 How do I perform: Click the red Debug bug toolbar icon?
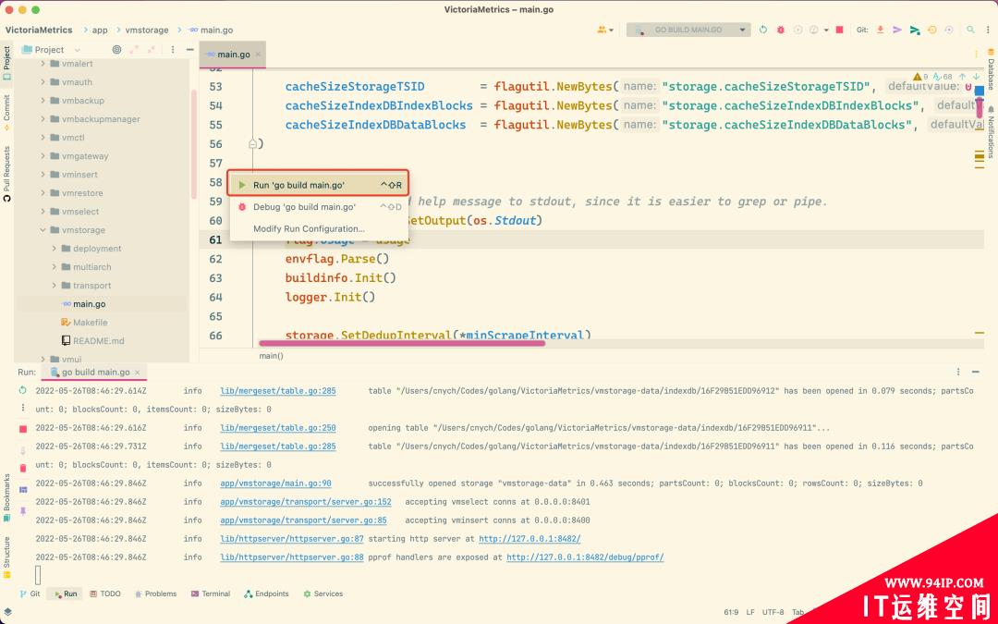(x=780, y=30)
